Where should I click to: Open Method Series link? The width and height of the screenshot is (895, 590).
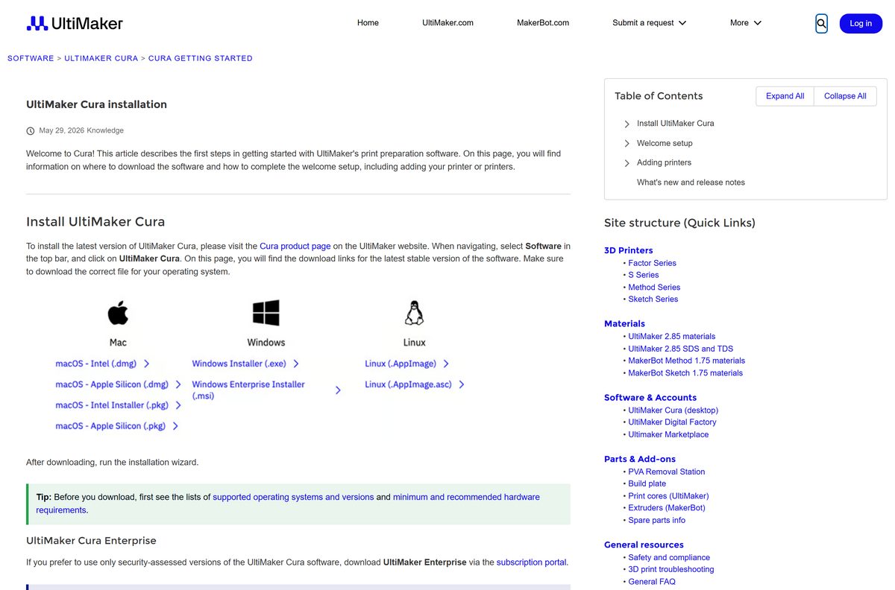(x=654, y=287)
